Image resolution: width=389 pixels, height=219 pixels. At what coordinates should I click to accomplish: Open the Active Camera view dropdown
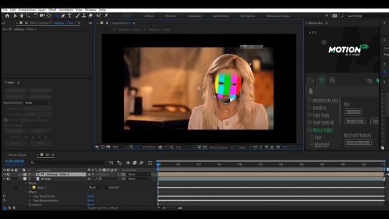[x=221, y=147]
